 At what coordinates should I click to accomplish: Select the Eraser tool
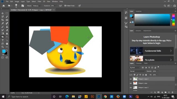pyautogui.click(x=7, y=30)
